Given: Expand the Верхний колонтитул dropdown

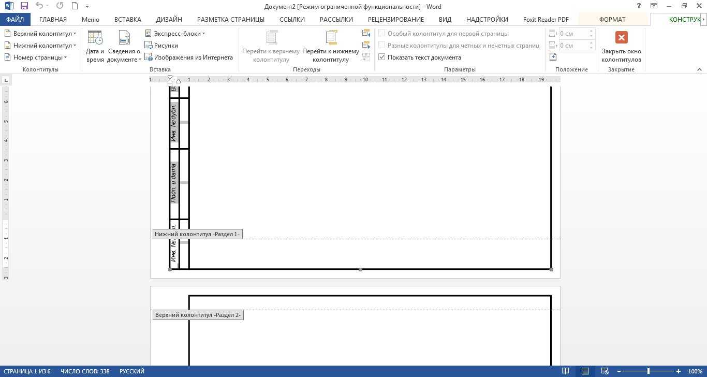Looking at the screenshot, I should click(40, 34).
